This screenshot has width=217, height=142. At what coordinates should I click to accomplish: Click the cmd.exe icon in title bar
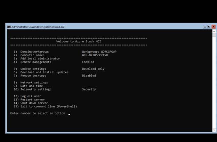pos(9,27)
